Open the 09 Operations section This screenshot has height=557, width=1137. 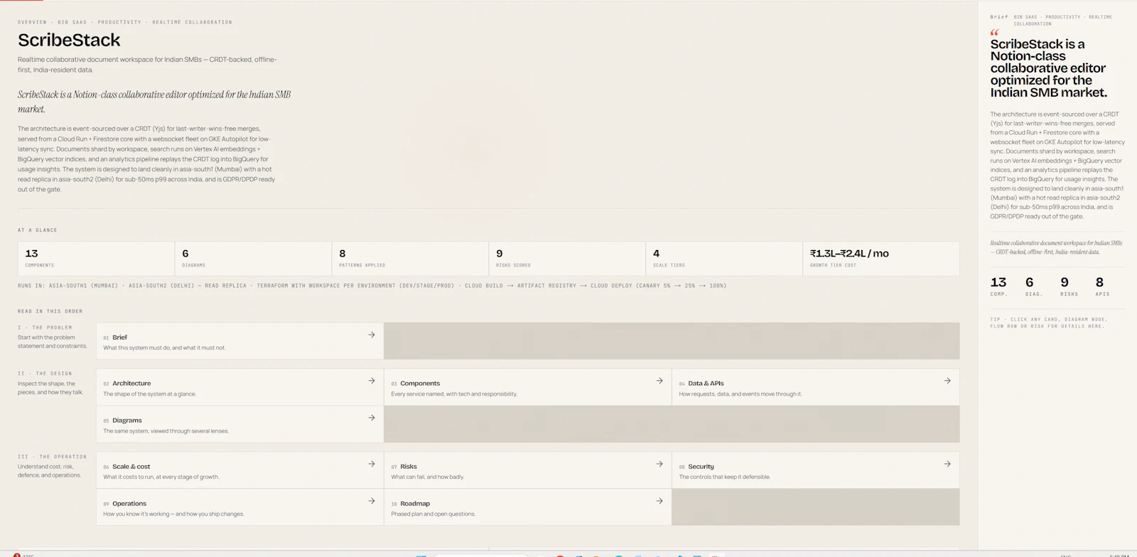pyautogui.click(x=240, y=507)
